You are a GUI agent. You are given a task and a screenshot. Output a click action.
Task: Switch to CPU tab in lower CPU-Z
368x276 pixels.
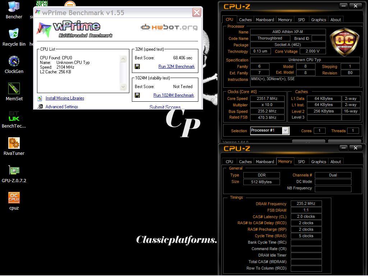pyautogui.click(x=229, y=161)
